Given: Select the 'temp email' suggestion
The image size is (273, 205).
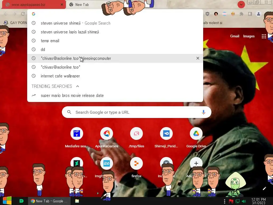Looking at the screenshot, I should 115,41.
